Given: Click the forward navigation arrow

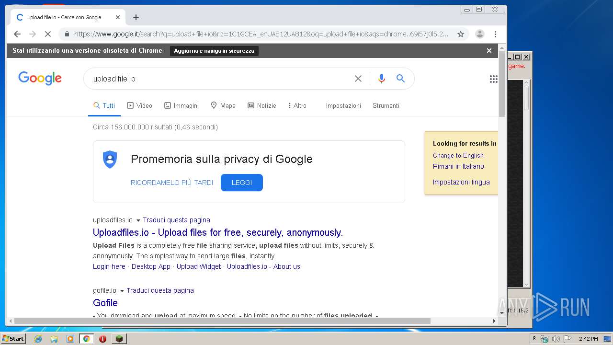Looking at the screenshot, I should pyautogui.click(x=33, y=34).
